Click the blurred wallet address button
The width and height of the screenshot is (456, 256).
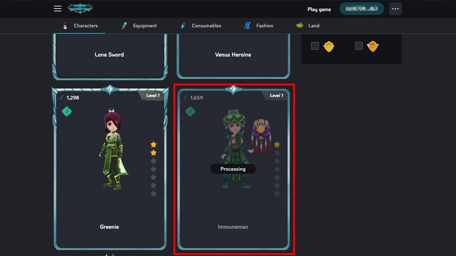pyautogui.click(x=361, y=9)
